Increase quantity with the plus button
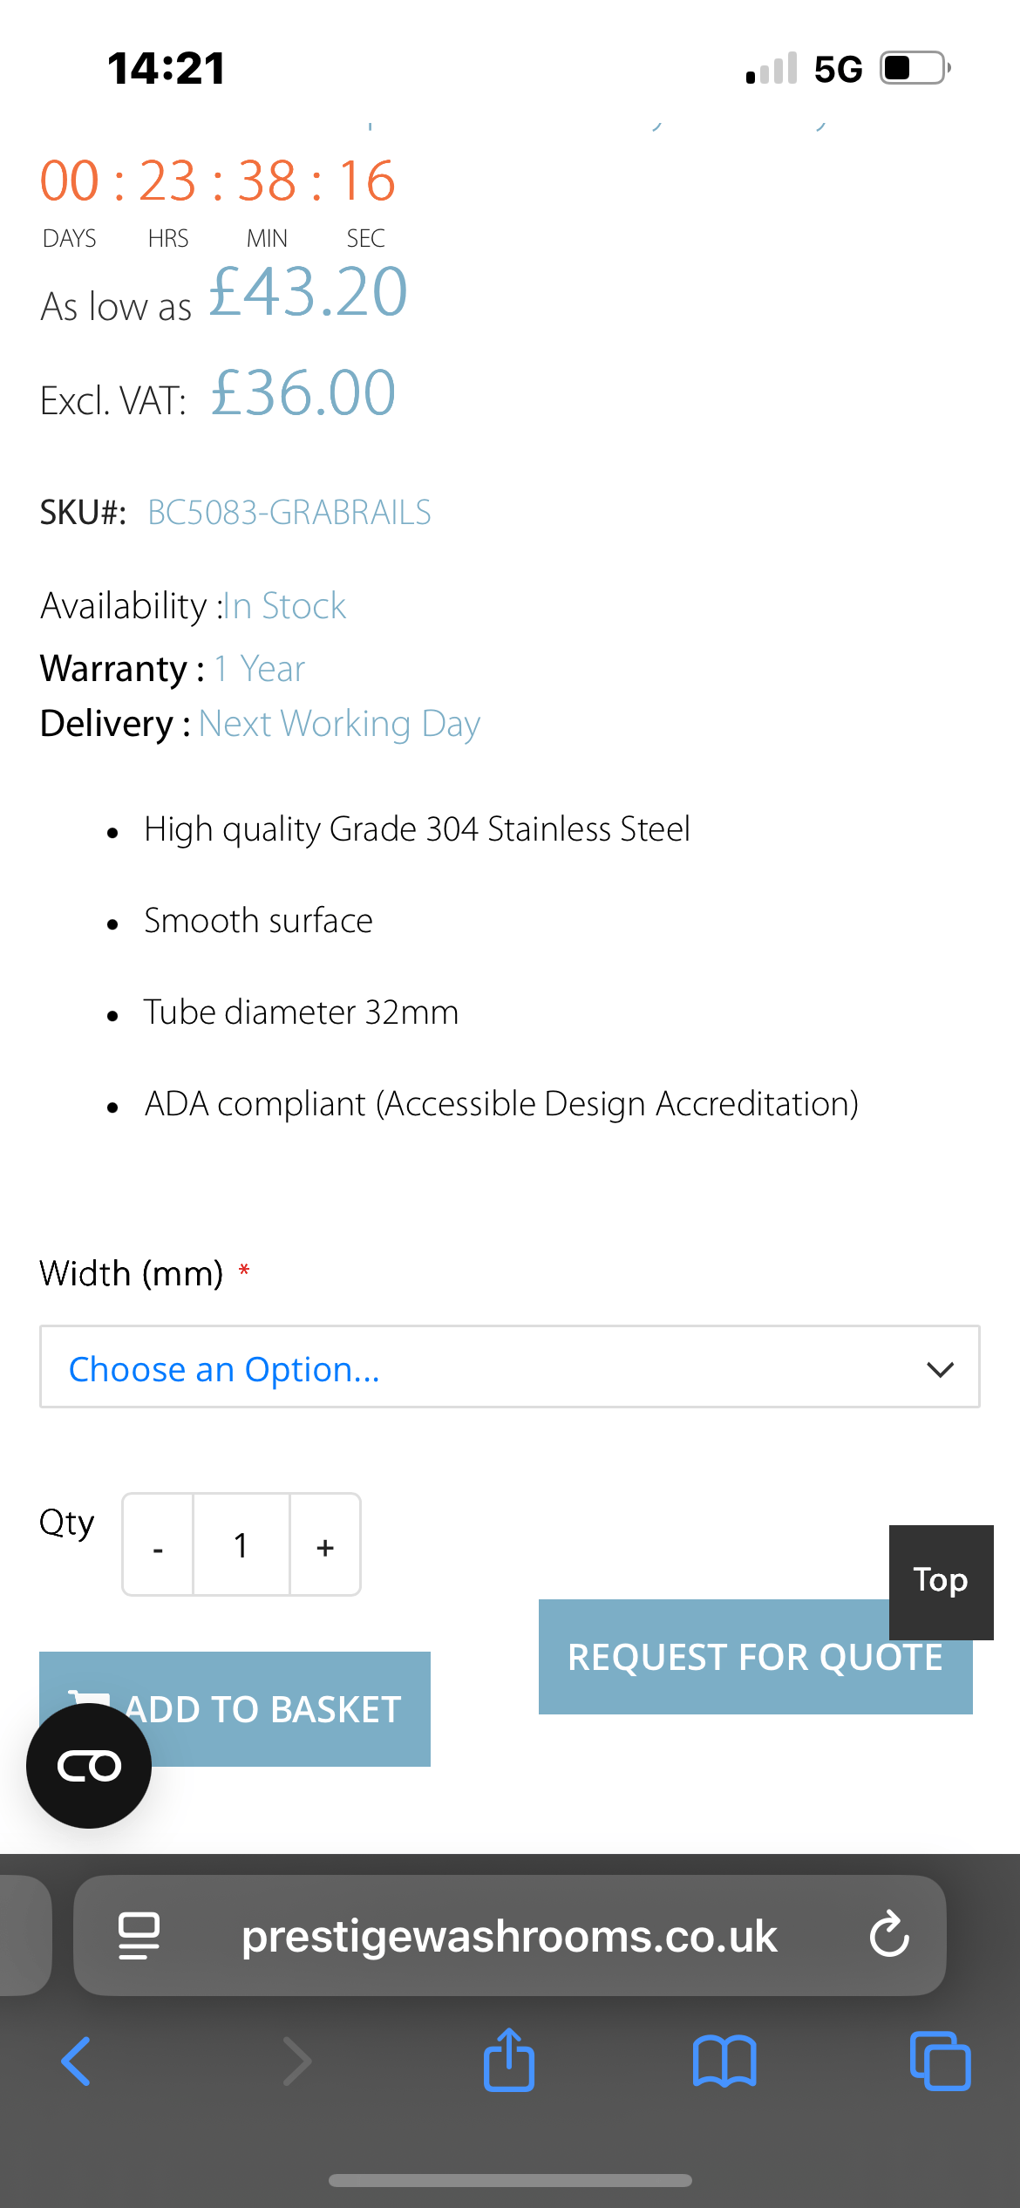 point(325,1546)
